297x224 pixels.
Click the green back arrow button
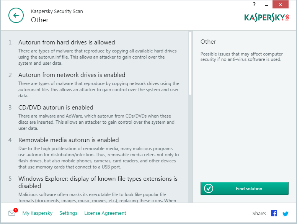[x=16, y=15]
